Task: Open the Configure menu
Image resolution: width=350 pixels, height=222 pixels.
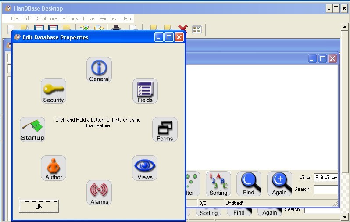Action: click(x=47, y=18)
